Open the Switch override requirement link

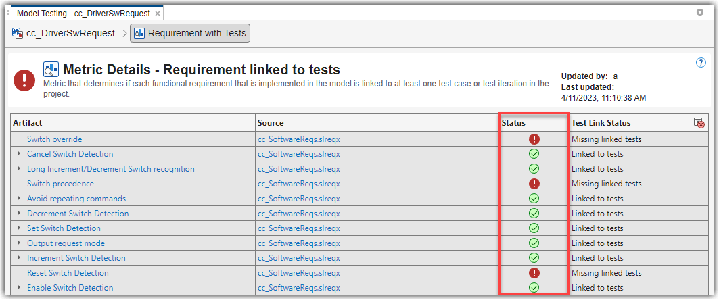[55, 139]
